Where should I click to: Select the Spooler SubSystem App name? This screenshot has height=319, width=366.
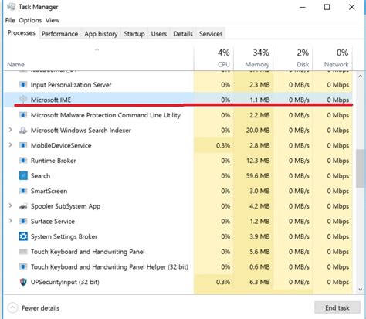(x=66, y=206)
